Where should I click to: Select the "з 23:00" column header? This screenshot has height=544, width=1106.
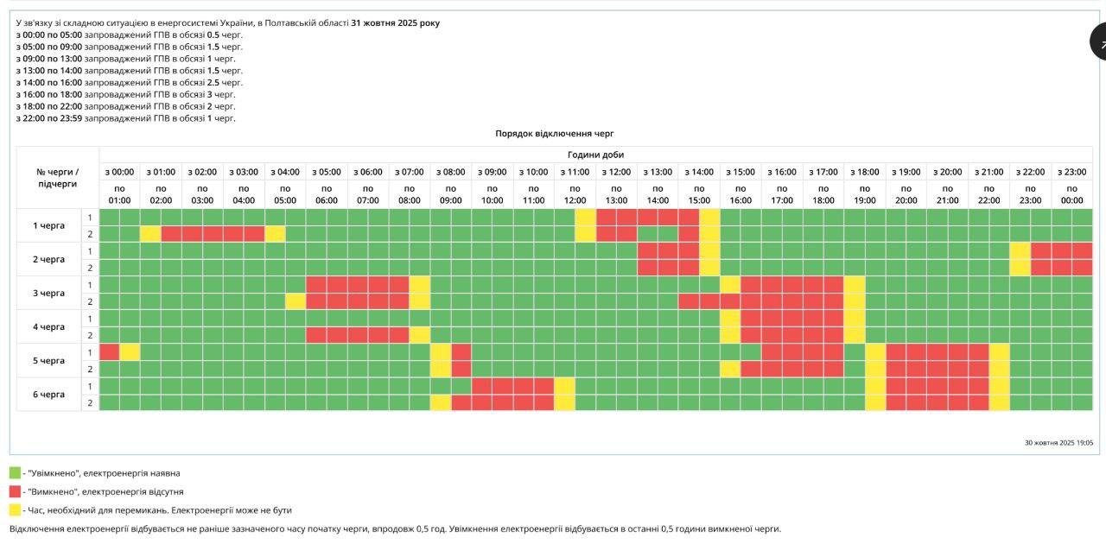pos(1071,172)
